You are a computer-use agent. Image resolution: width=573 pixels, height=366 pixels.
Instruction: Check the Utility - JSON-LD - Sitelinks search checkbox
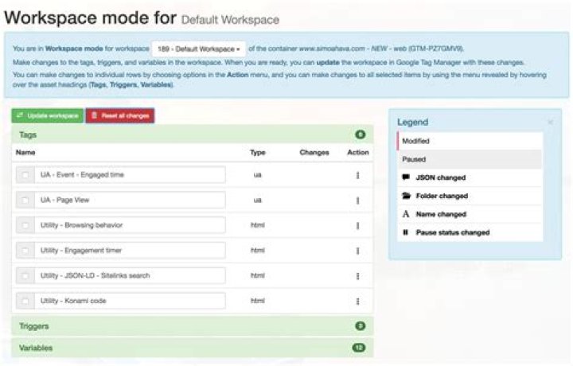click(x=25, y=276)
